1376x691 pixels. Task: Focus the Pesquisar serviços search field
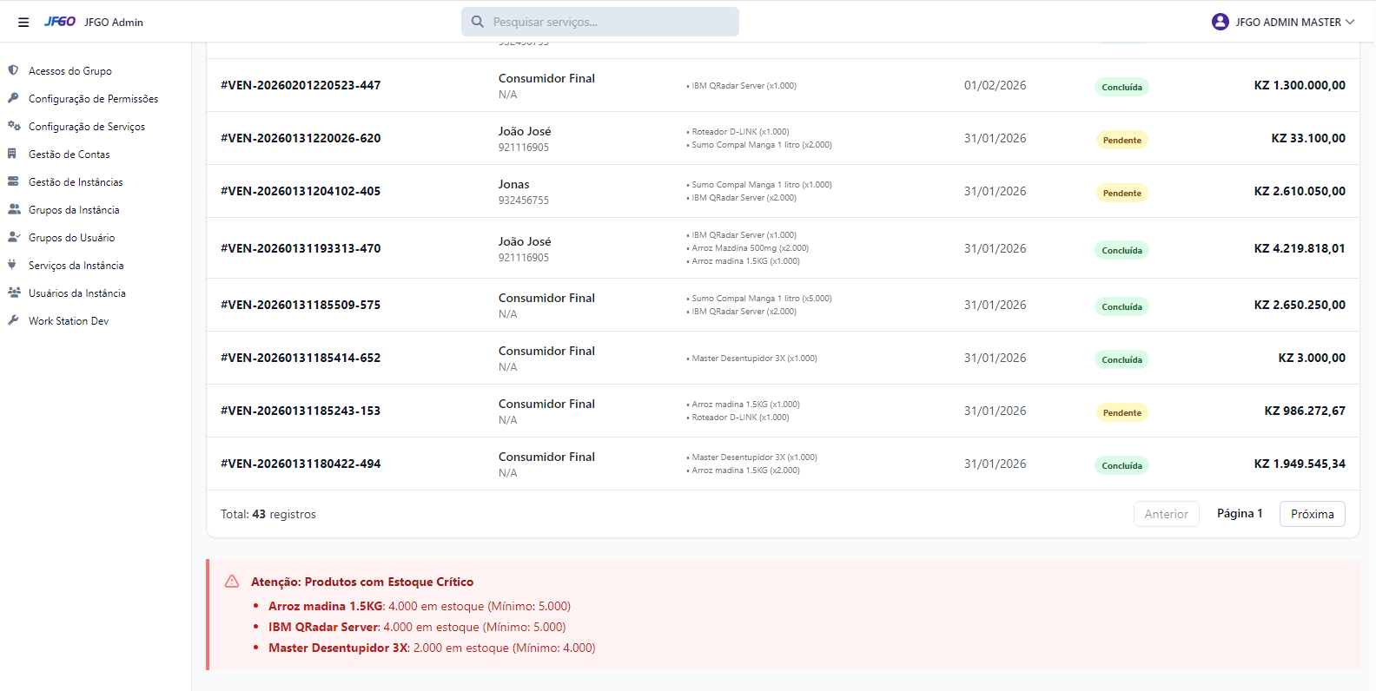point(608,22)
